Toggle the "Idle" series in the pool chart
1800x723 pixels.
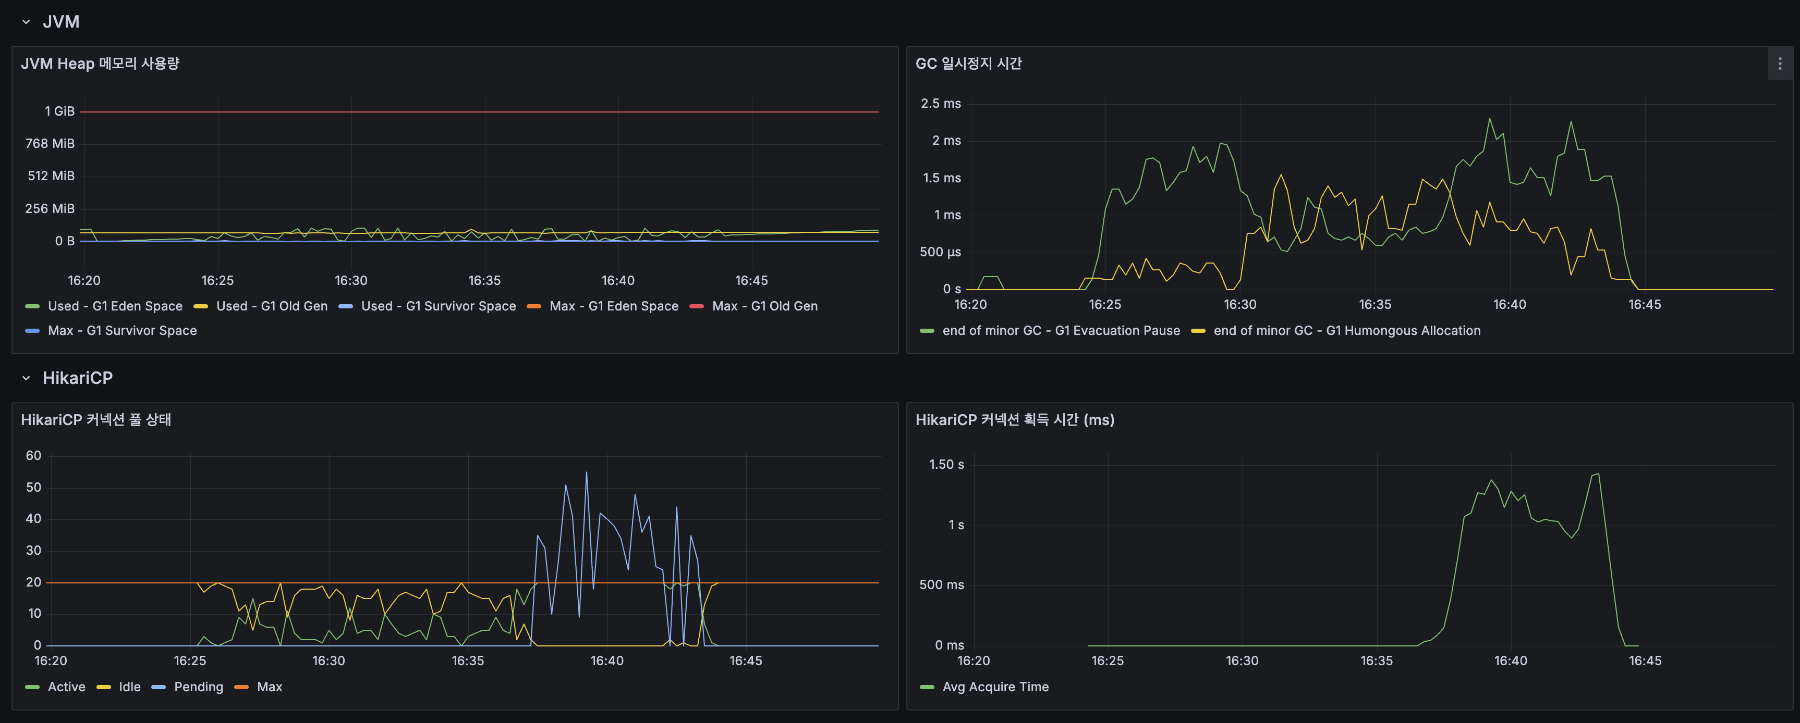click(x=129, y=687)
